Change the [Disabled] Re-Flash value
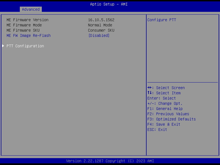The height and width of the screenshot is (165, 220). [99, 35]
